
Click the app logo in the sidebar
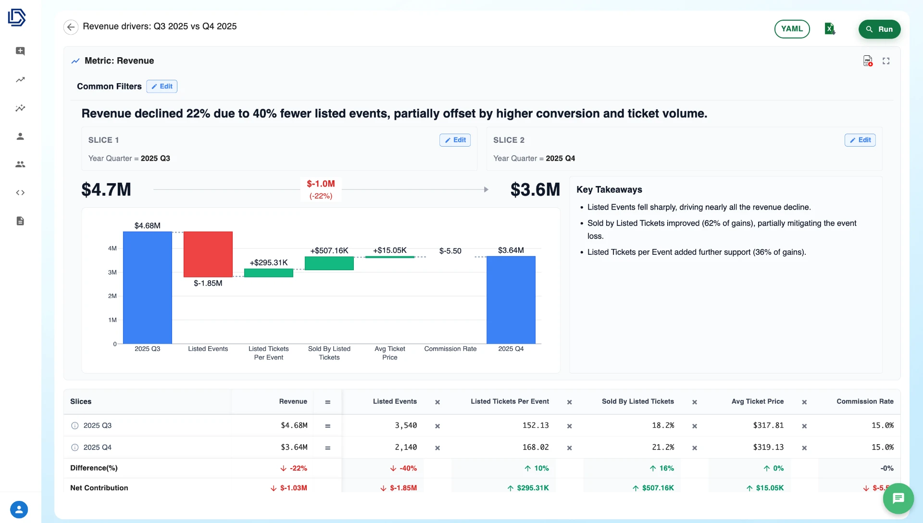point(17,17)
